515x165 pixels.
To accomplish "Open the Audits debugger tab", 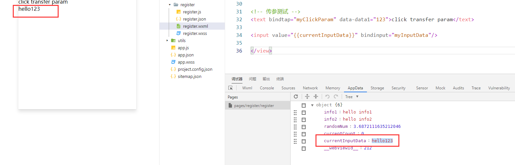I will (458, 88).
